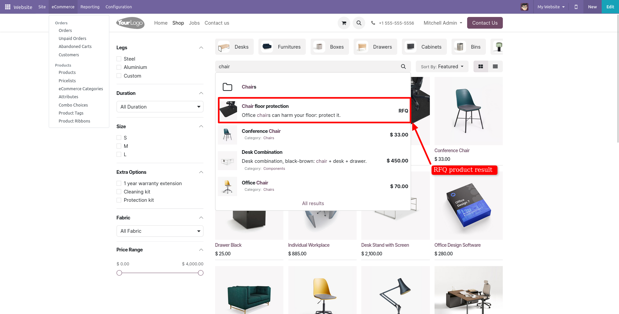This screenshot has width=619, height=314.
Task: Click the Conference Chair result thumbnail
Action: pos(227,135)
